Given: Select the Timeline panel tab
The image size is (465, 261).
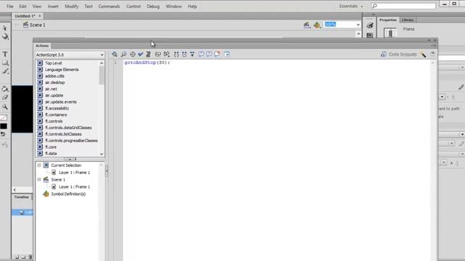Looking at the screenshot, I should click(21, 196).
